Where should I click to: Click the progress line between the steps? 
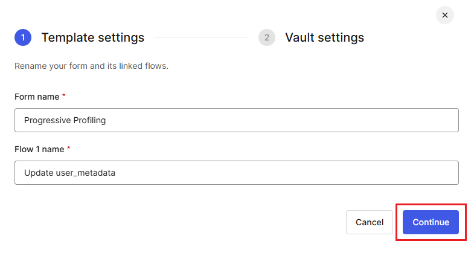201,37
